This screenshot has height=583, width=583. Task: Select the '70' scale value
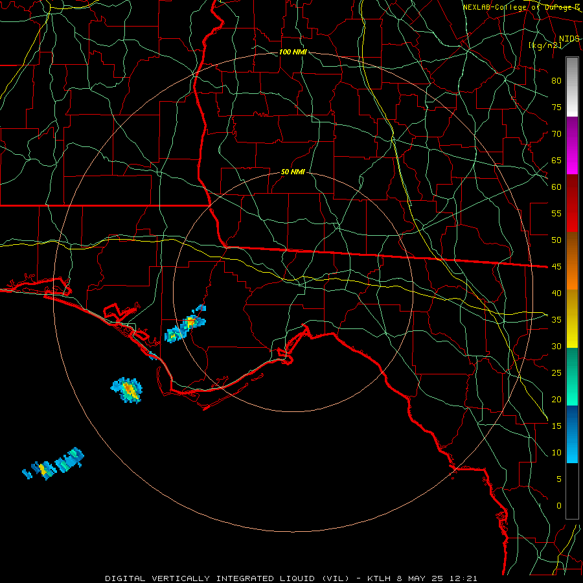point(556,134)
